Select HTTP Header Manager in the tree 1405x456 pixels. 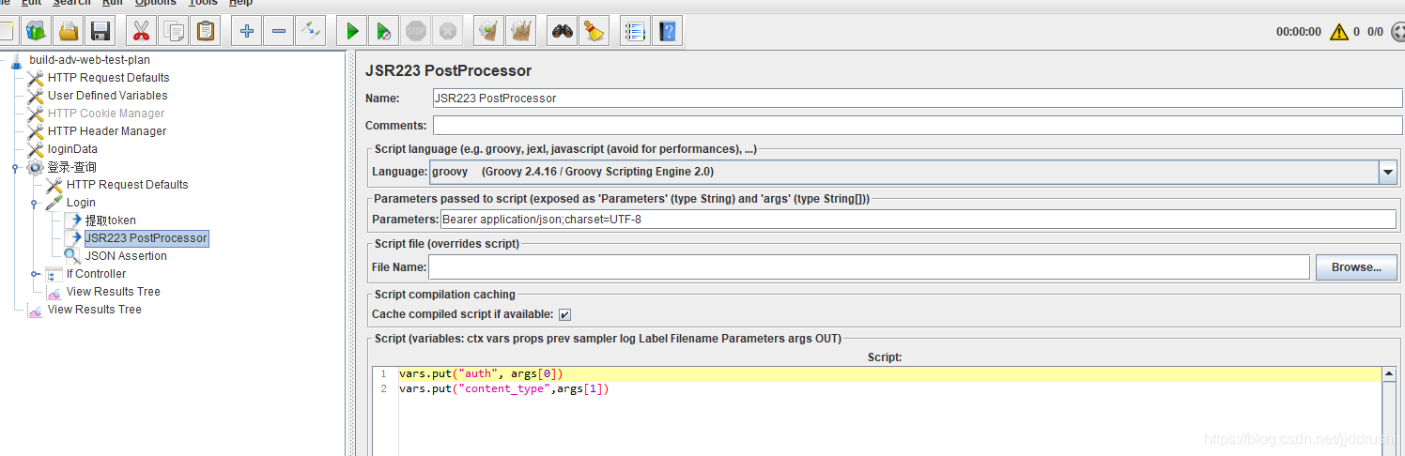(107, 131)
